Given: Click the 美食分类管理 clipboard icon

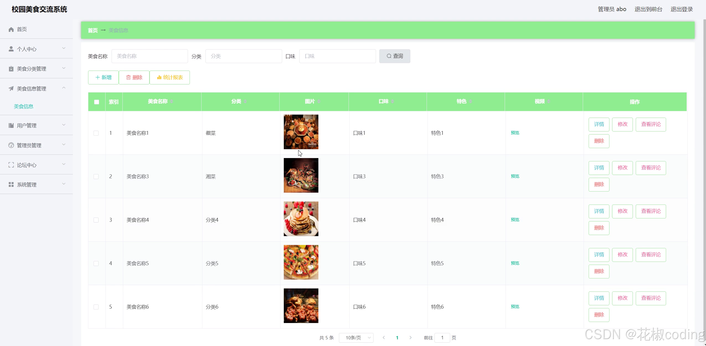Looking at the screenshot, I should (11, 69).
